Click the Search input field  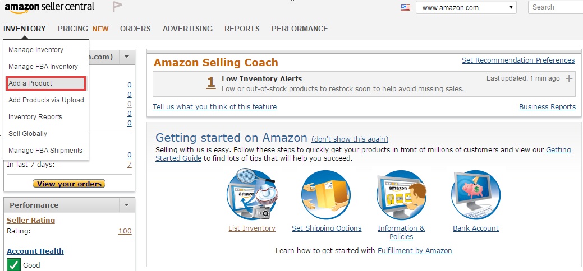(556, 7)
